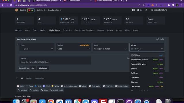The width and height of the screenshot is (184, 103).
Task: Switch to the Overclocking Templates tab
Action: click(x=84, y=30)
